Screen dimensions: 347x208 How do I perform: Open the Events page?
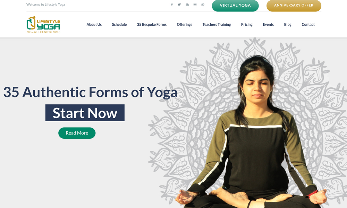268,25
